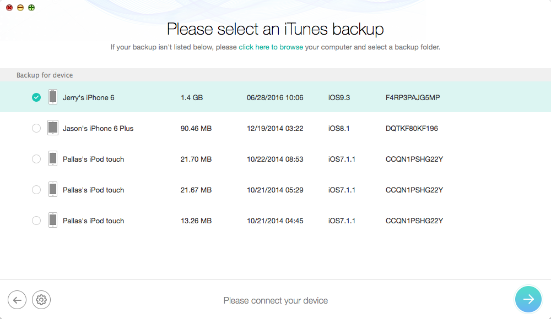Click the date '10/21/2014 05:29'
The width and height of the screenshot is (551, 319).
[275, 190]
